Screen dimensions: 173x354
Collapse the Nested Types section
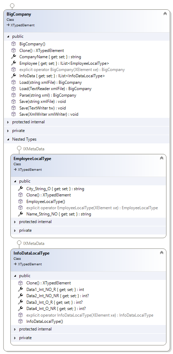pyautogui.click(x=8, y=139)
